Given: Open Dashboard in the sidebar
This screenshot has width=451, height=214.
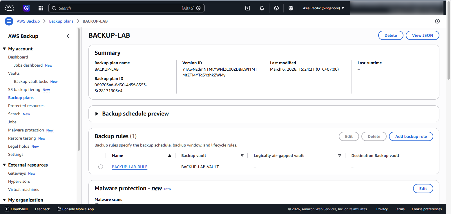Looking at the screenshot, I should 18,57.
